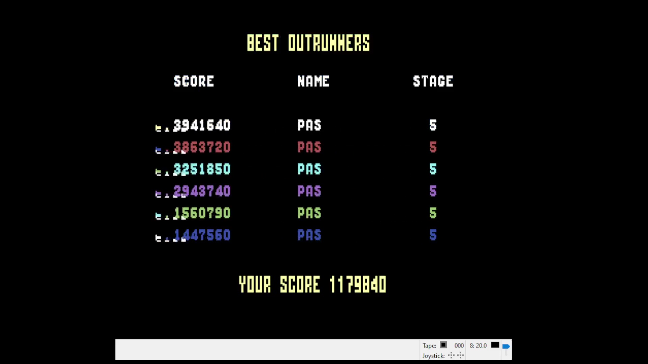648x364 pixels.
Task: Click the purple score 2943740
Action: pos(202,191)
